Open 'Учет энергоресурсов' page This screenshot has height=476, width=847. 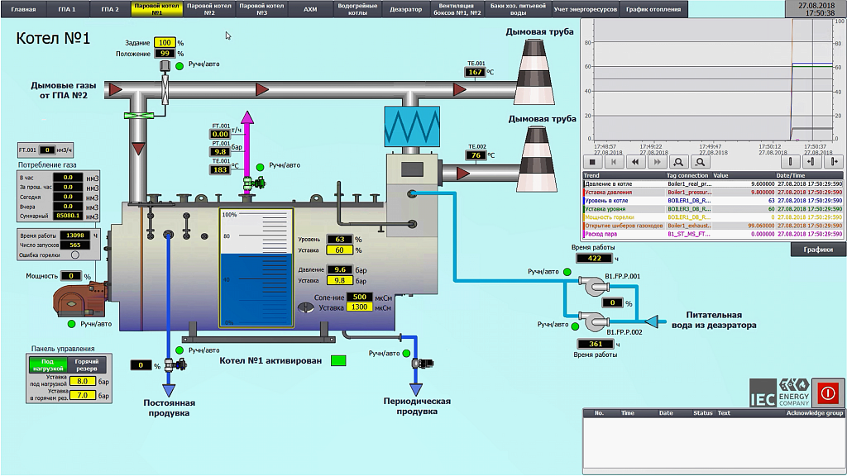pos(585,9)
